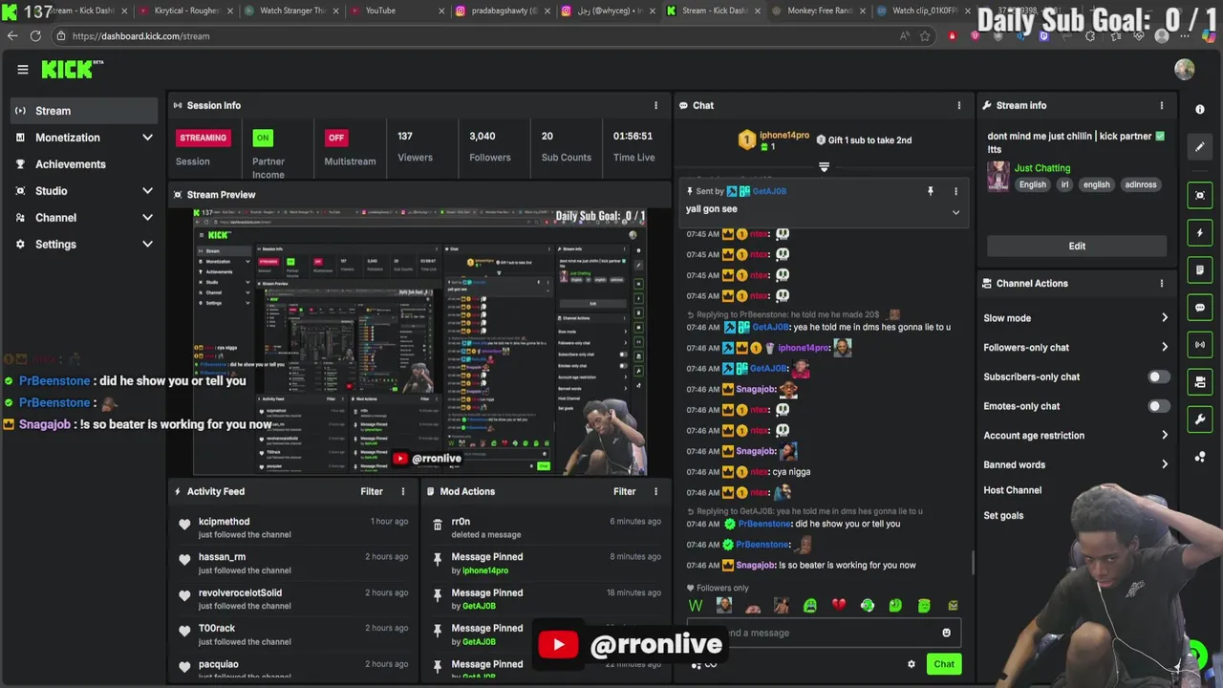Click the browser refresh button
Viewport: 1223px width, 688px height.
[x=35, y=36]
